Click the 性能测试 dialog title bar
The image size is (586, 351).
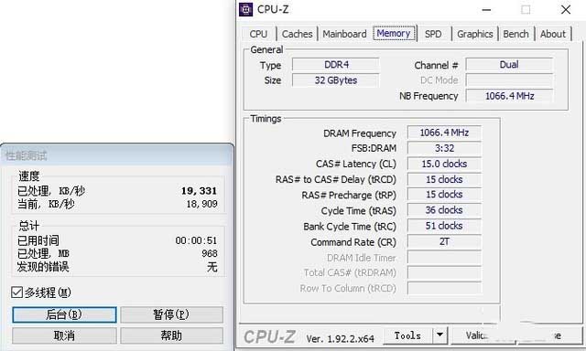coord(117,154)
